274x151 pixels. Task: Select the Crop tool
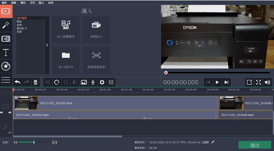[x=66, y=82]
